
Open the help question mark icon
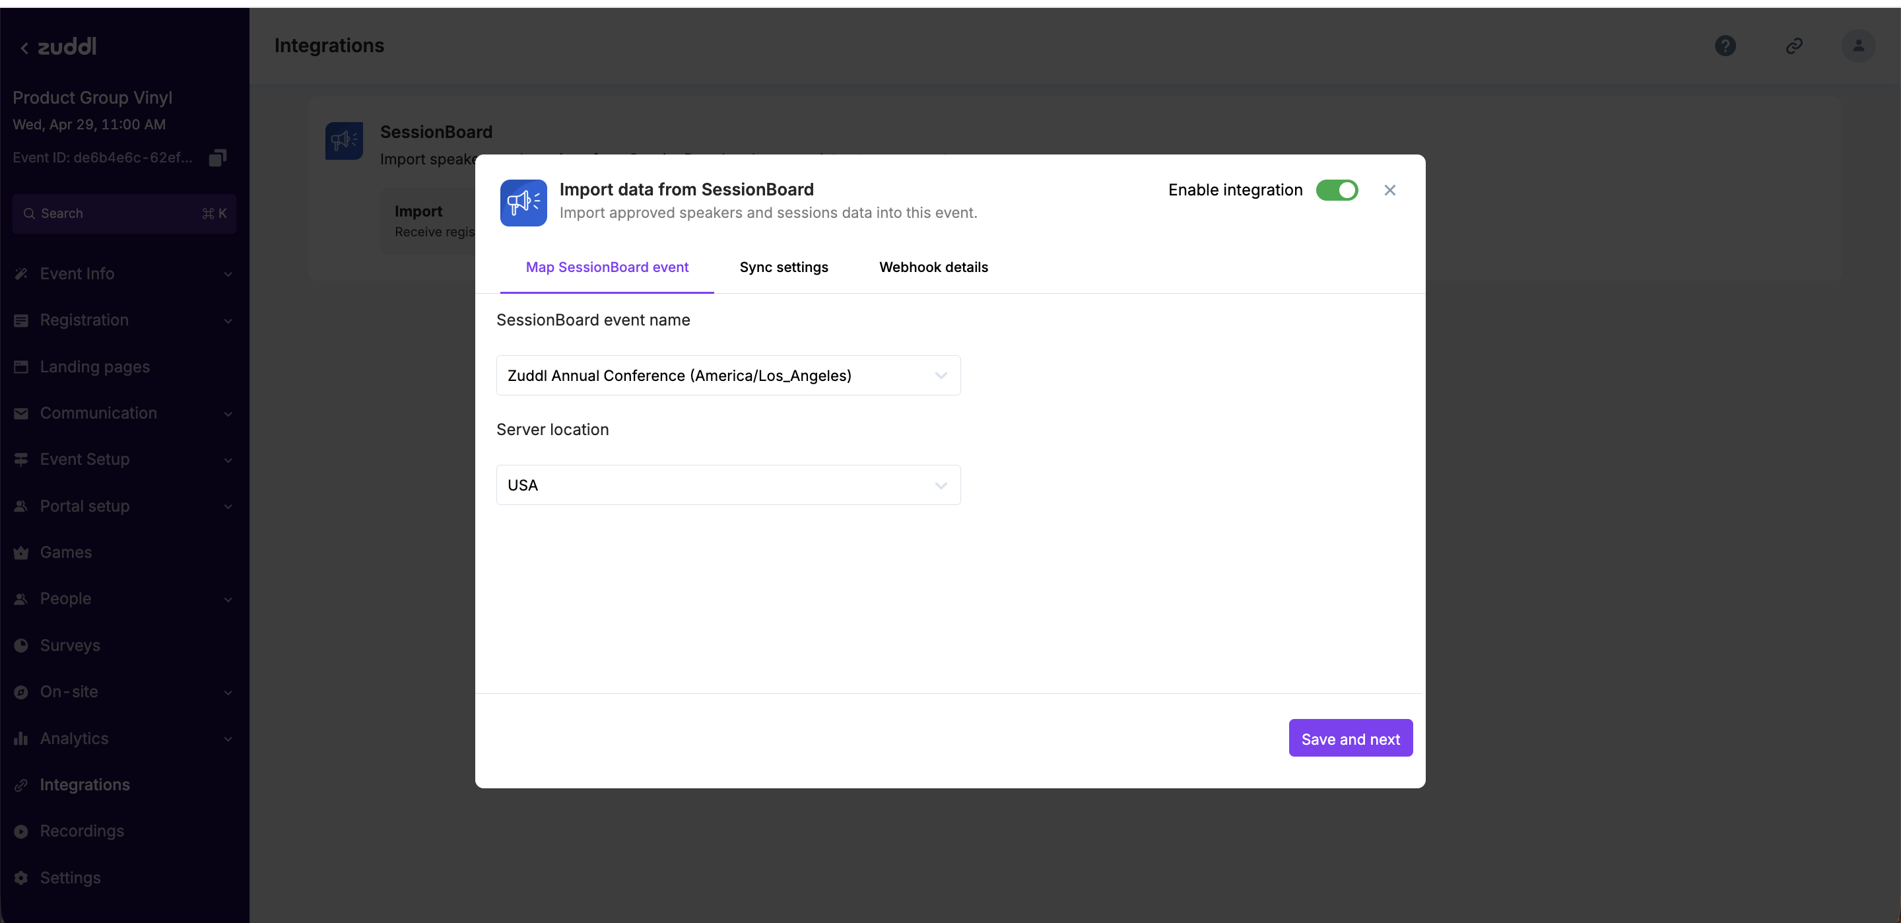pyautogui.click(x=1725, y=46)
